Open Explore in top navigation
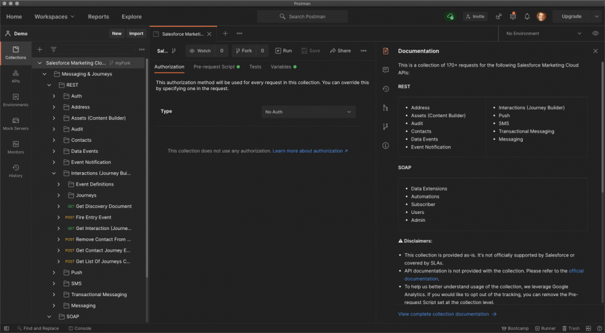Screen dimensions: 605x333 point(132,17)
